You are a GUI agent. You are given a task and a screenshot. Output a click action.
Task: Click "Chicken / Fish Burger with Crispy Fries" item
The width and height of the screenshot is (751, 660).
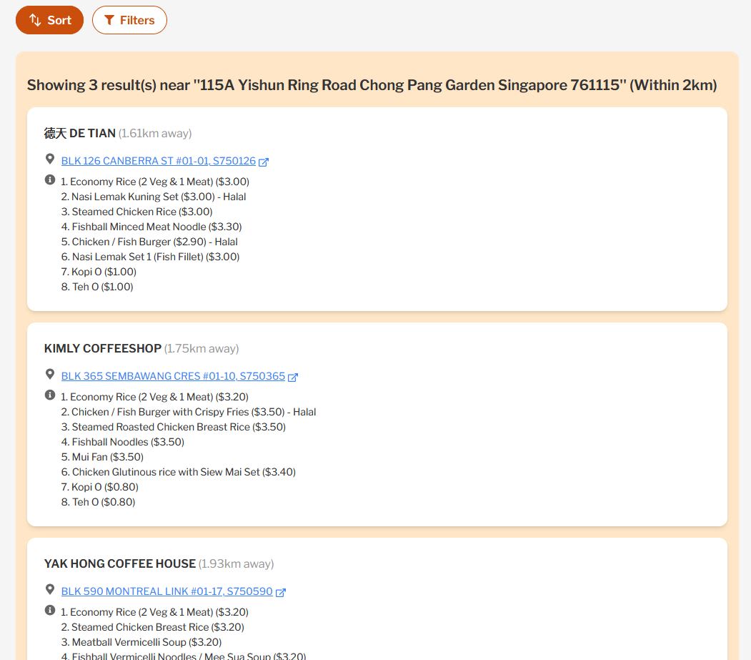(x=189, y=412)
